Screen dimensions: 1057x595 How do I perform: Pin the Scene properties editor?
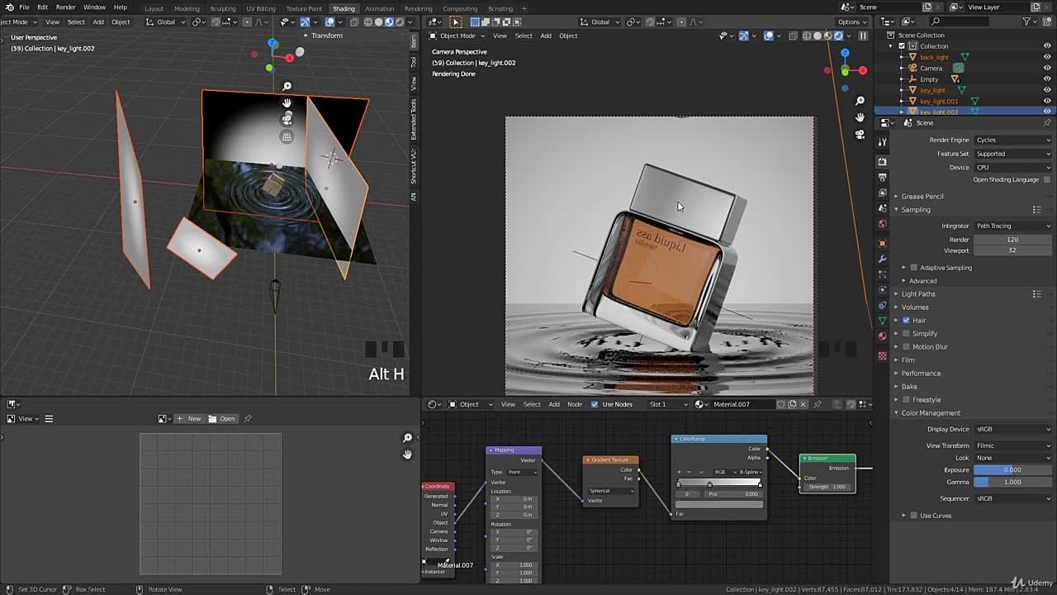[x=1047, y=123]
